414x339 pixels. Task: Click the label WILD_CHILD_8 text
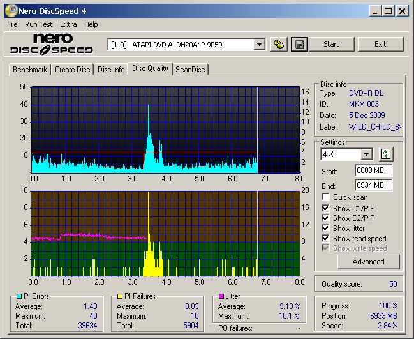pyautogui.click(x=374, y=127)
